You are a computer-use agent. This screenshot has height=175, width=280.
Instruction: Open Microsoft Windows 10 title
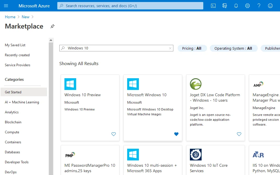[147, 95]
